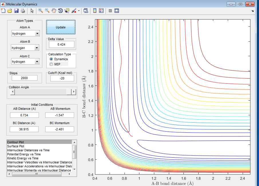Open the Atom B dropdown
The height and width of the screenshot is (186, 259).
(x=37, y=48)
